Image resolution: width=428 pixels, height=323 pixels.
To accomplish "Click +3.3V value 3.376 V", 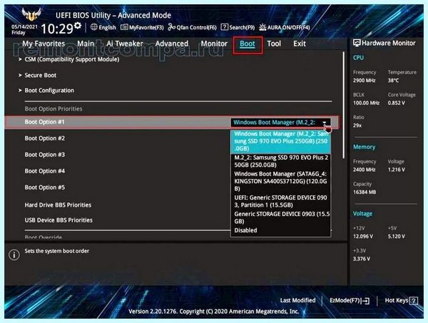I will tap(362, 259).
